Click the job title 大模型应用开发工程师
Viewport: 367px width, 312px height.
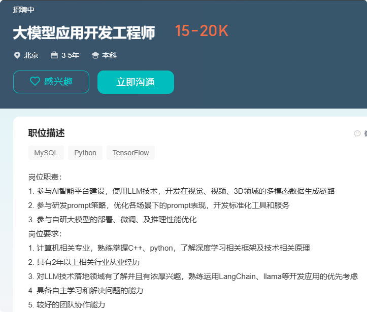point(84,32)
